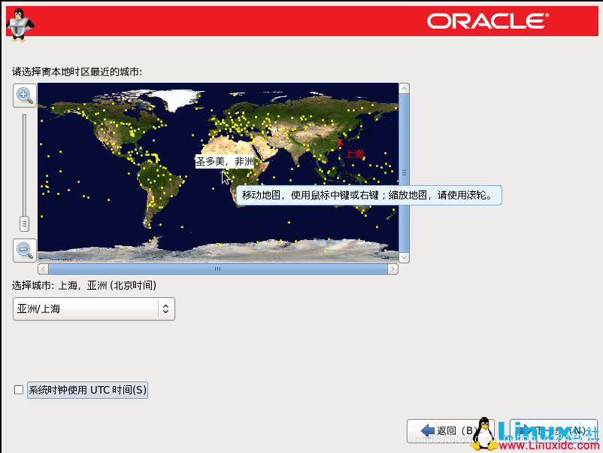
Task: Select the red Shanghai marker on the map
Action: coord(341,141)
